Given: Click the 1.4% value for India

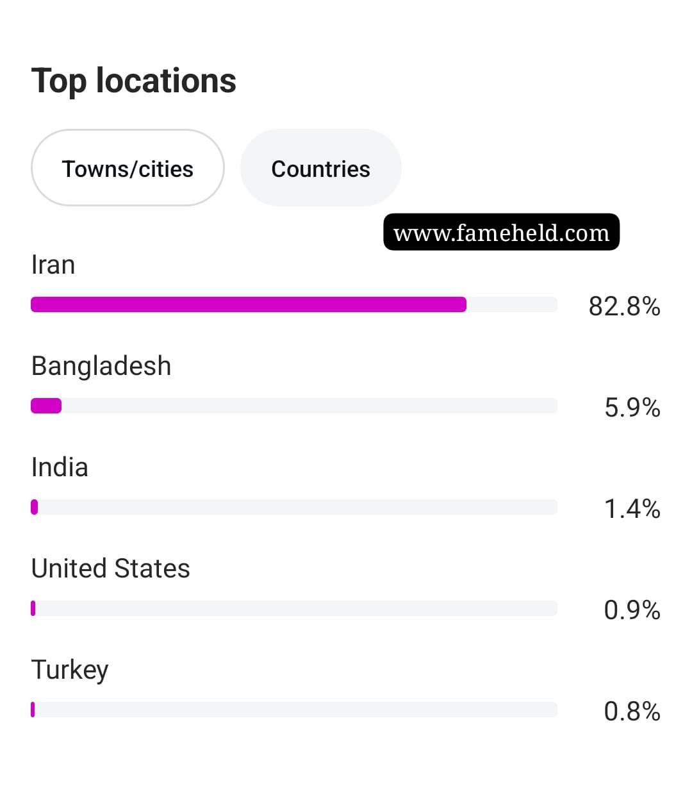Looking at the screenshot, I should click(632, 509).
